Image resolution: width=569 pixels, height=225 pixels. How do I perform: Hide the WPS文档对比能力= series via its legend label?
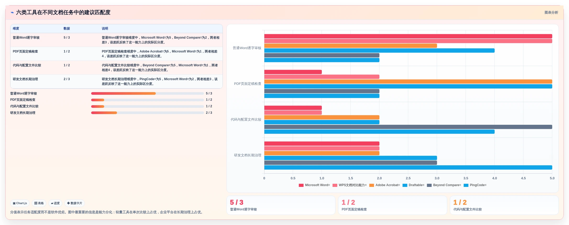pyautogui.click(x=353, y=185)
